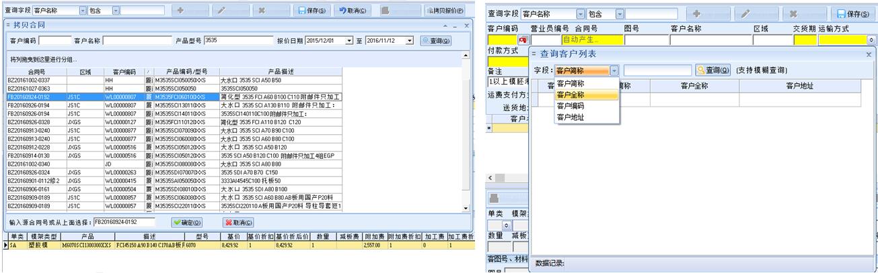Click the 取消 undo button in left toolbar
This screenshot has height=273, width=878.
[352, 11]
